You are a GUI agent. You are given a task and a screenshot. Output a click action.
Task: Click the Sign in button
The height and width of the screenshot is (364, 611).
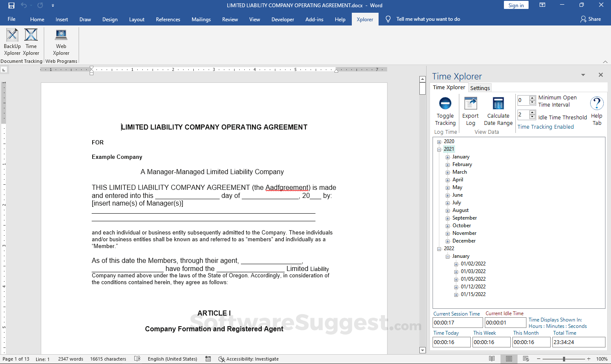pyautogui.click(x=516, y=5)
